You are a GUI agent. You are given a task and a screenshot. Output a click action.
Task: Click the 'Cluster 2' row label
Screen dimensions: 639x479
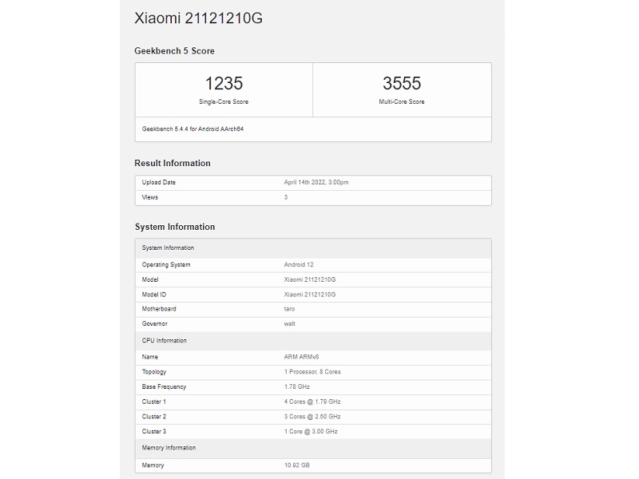point(154,417)
